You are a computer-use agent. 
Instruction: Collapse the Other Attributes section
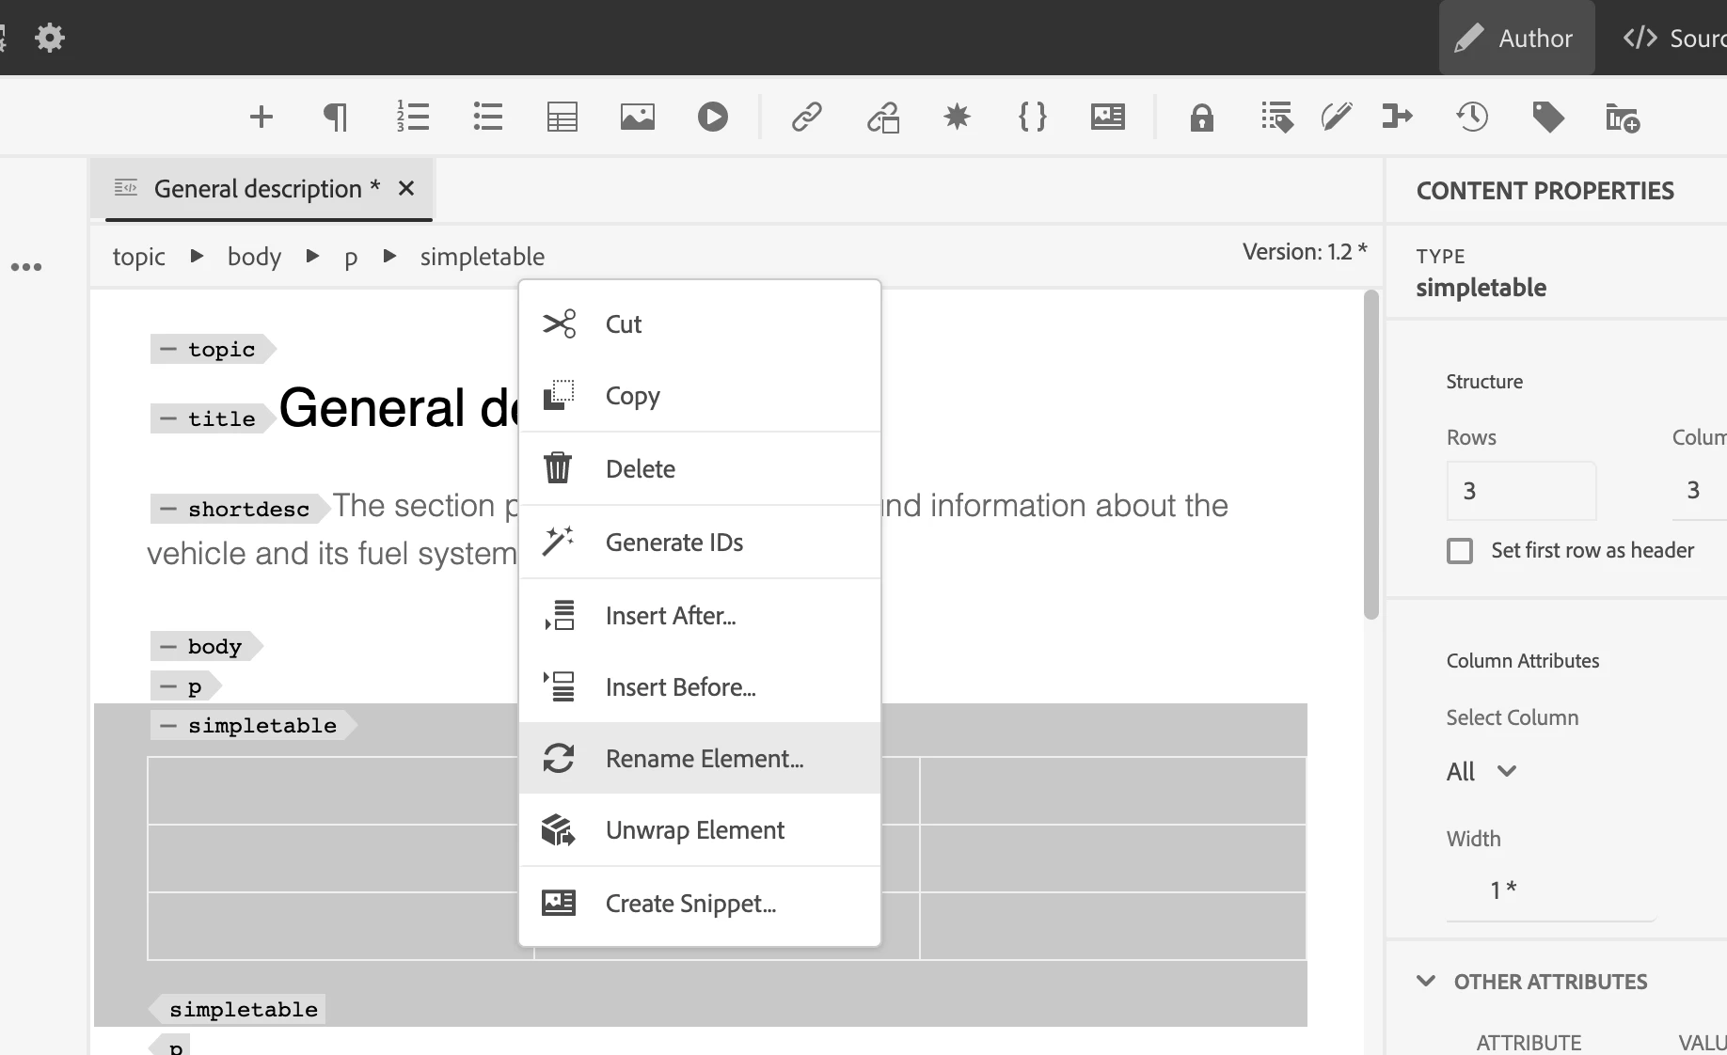[1426, 982]
